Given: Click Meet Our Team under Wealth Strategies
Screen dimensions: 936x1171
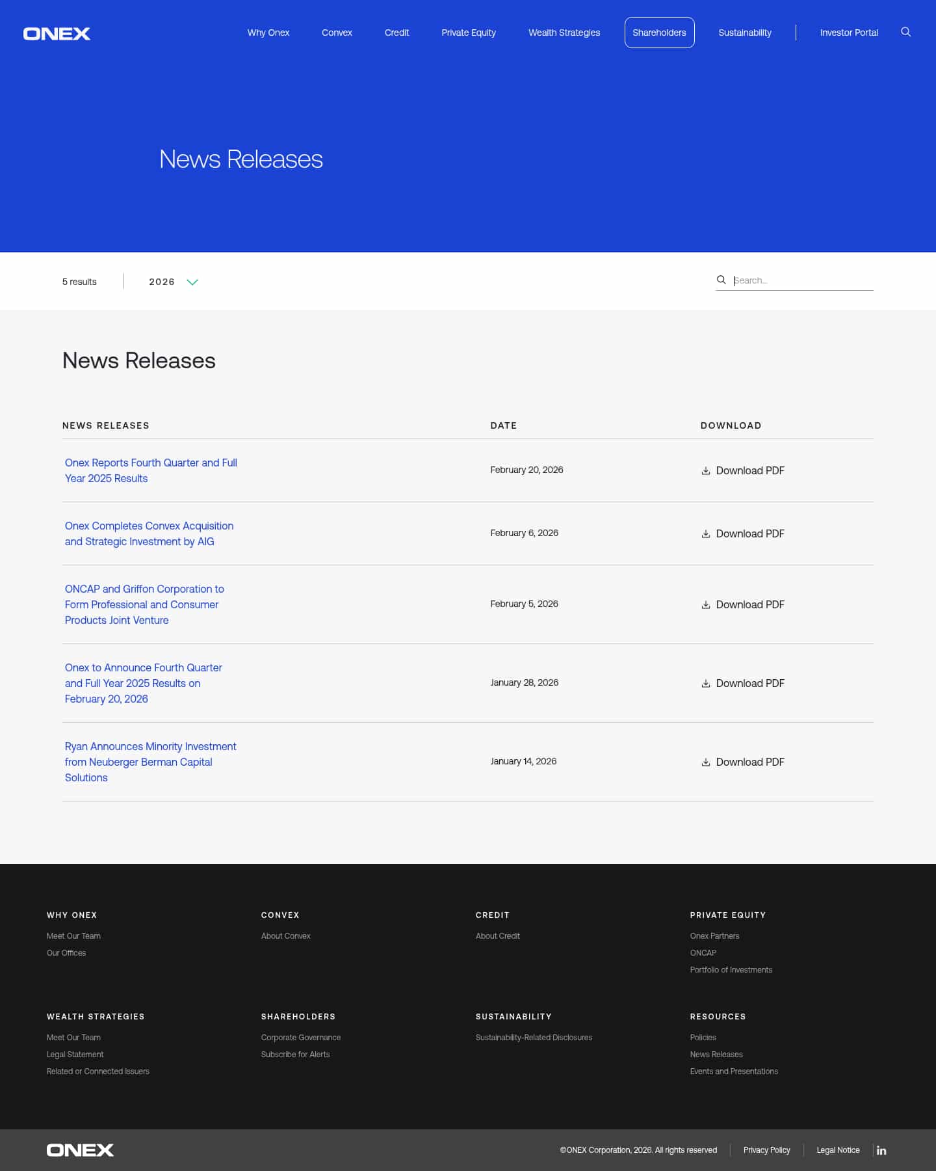Looking at the screenshot, I should pos(73,1038).
